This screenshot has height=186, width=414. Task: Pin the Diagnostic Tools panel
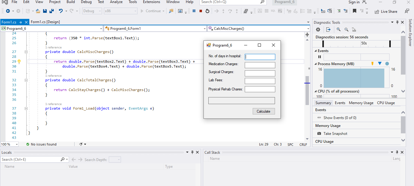point(397,22)
